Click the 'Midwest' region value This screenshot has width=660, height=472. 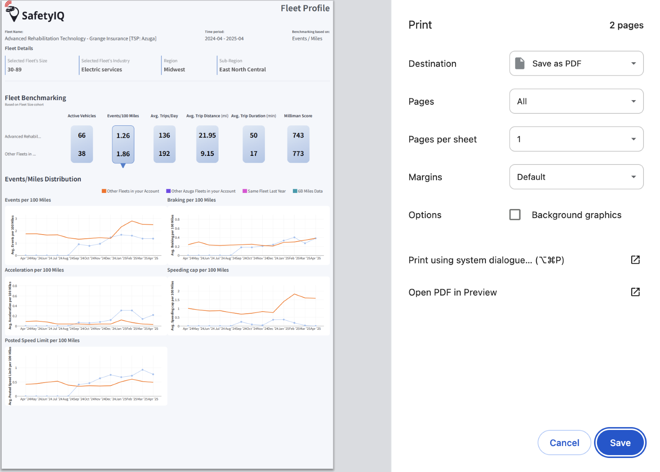174,70
